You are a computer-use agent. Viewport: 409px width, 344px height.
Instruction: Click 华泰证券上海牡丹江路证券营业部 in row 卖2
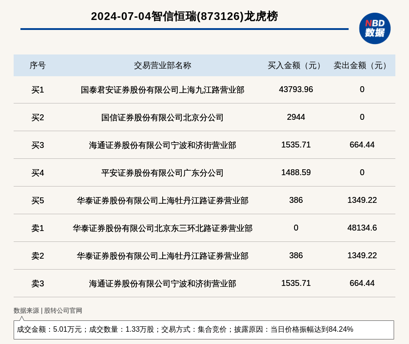[x=163, y=256]
